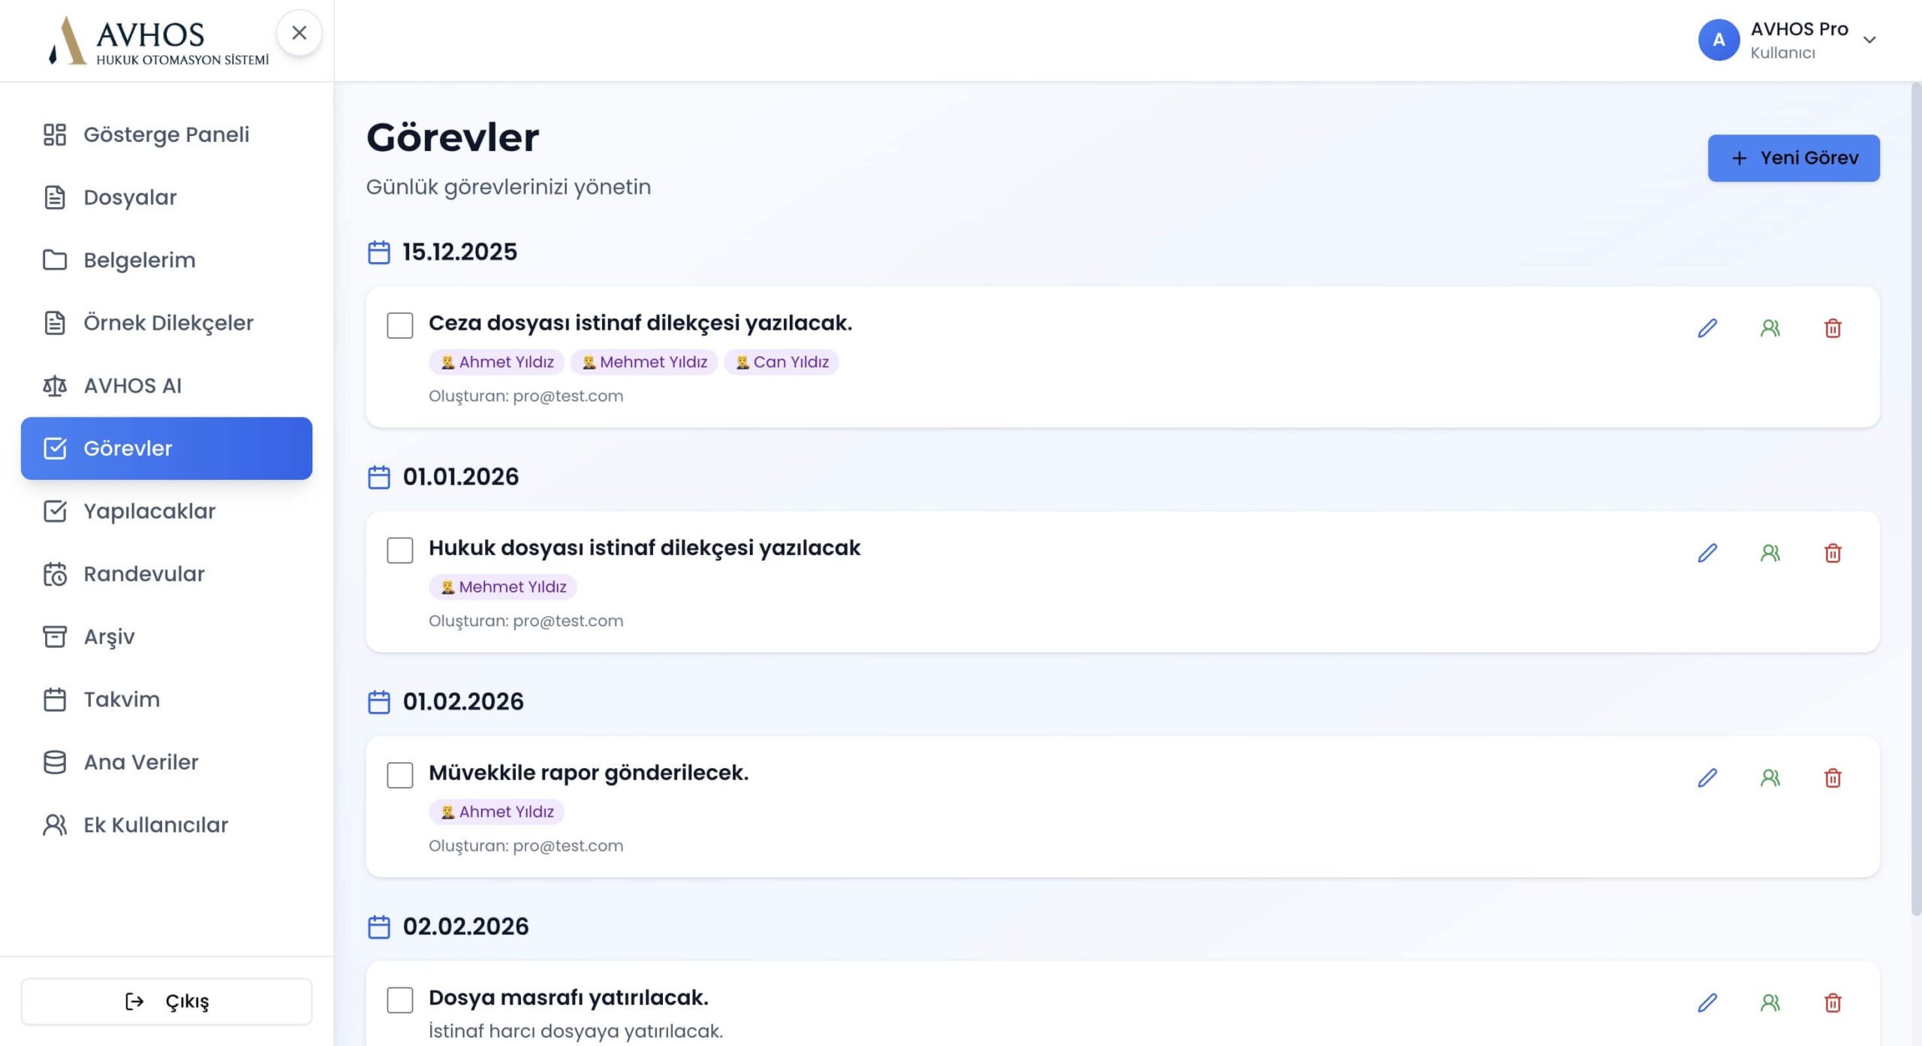
Task: Delete the Müvekkile rapor gönderilecek task
Action: coord(1833,778)
